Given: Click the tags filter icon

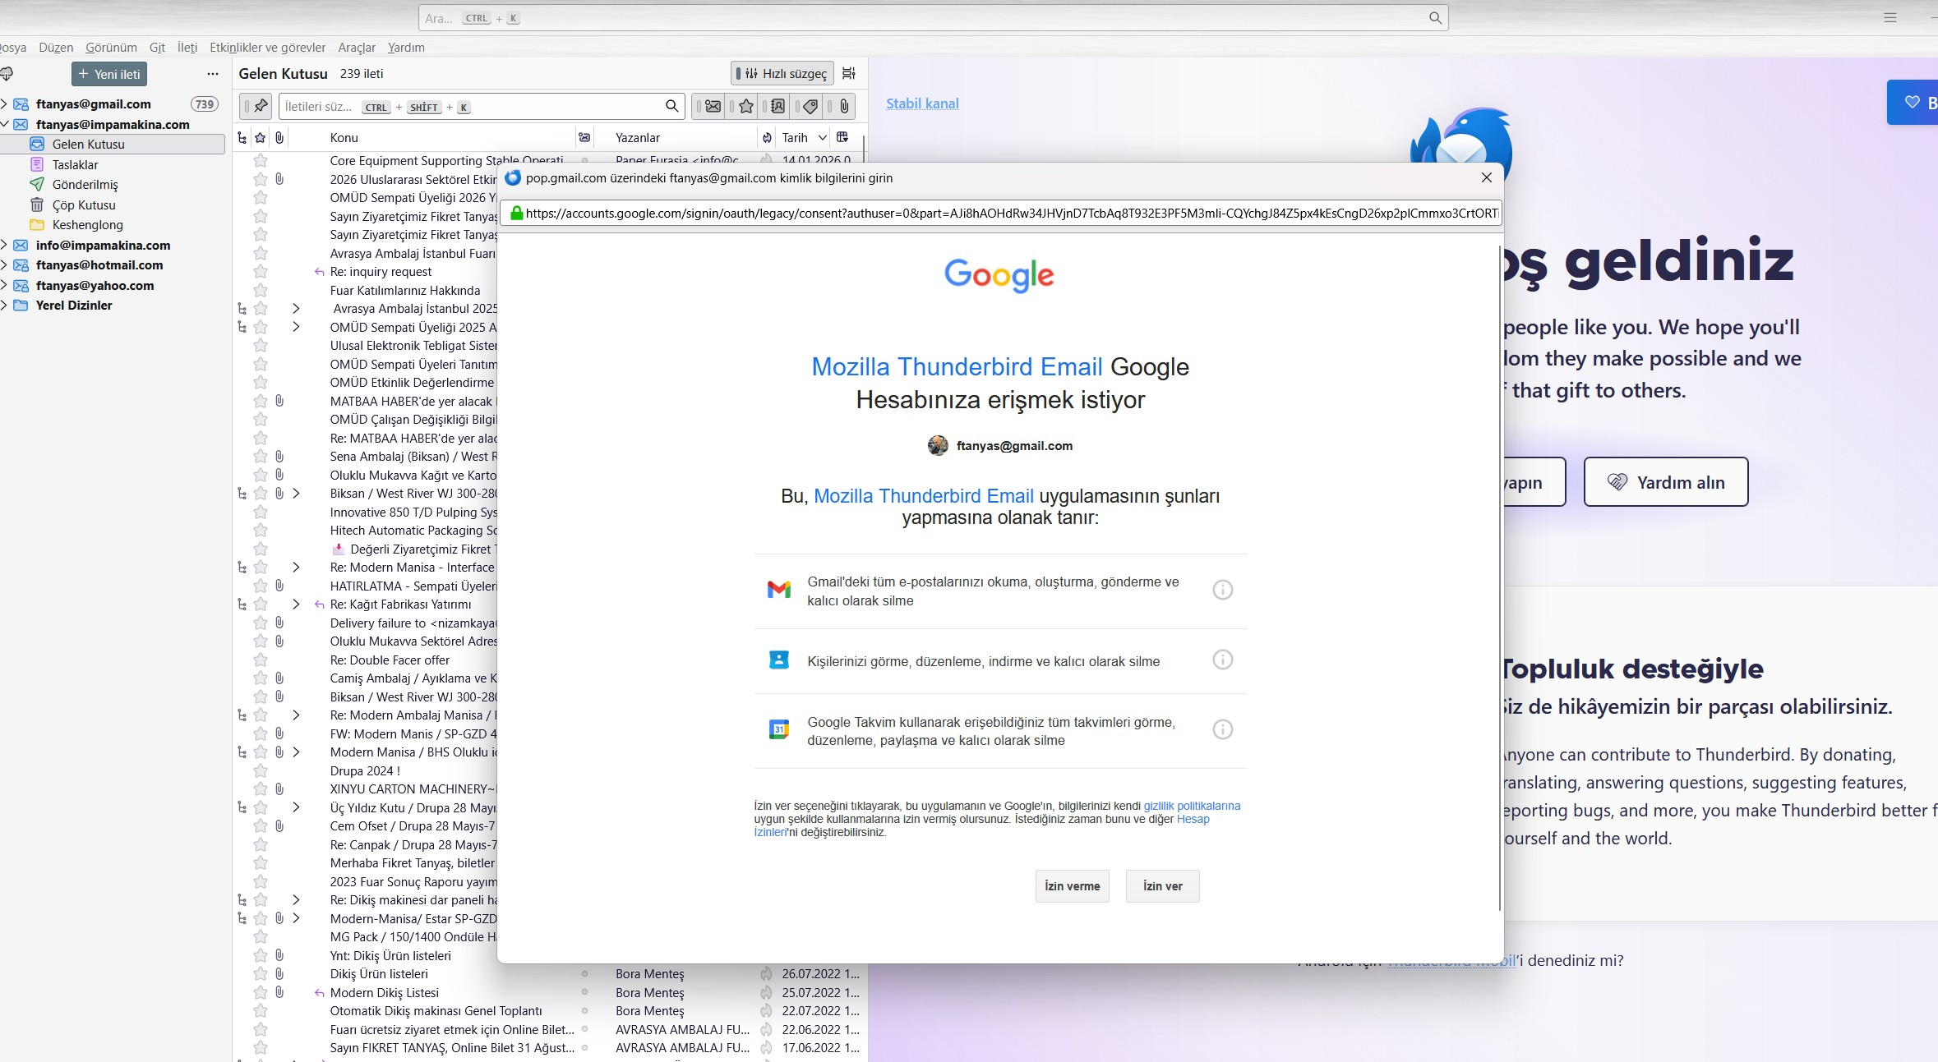Looking at the screenshot, I should [x=810, y=106].
